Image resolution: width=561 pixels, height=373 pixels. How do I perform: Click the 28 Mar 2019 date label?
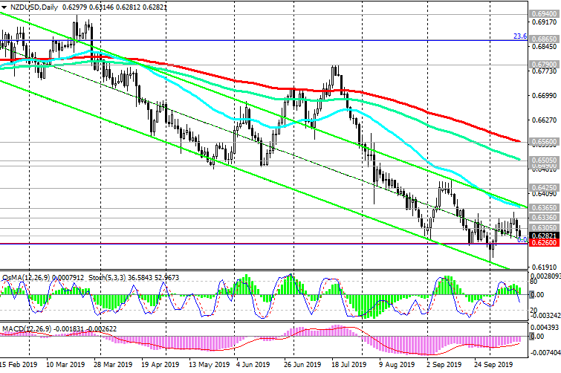(x=113, y=364)
